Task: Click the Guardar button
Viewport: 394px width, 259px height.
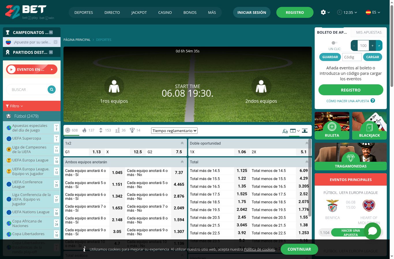Action: click(x=330, y=57)
